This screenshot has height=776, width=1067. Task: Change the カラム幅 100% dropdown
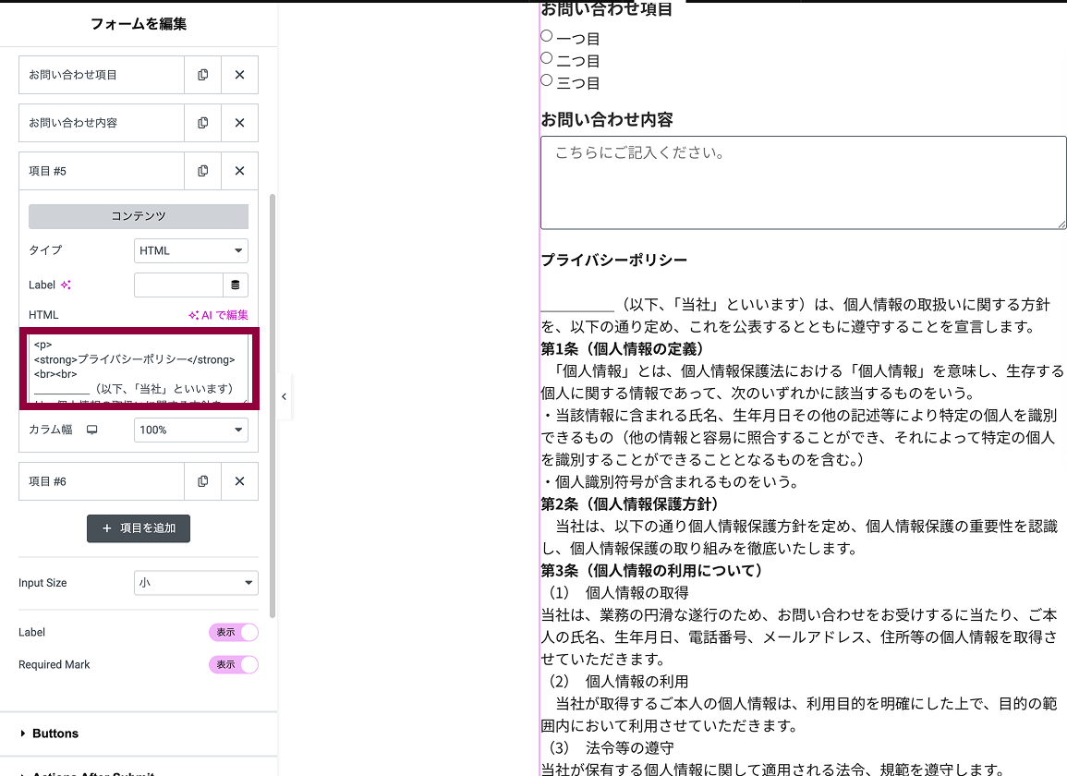(190, 429)
